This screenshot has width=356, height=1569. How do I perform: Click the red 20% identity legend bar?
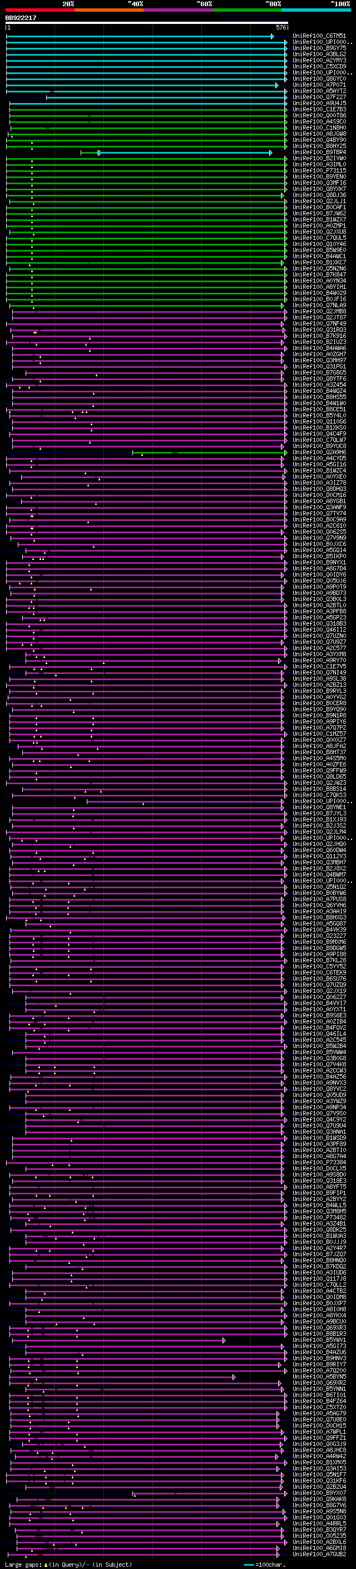40,10
